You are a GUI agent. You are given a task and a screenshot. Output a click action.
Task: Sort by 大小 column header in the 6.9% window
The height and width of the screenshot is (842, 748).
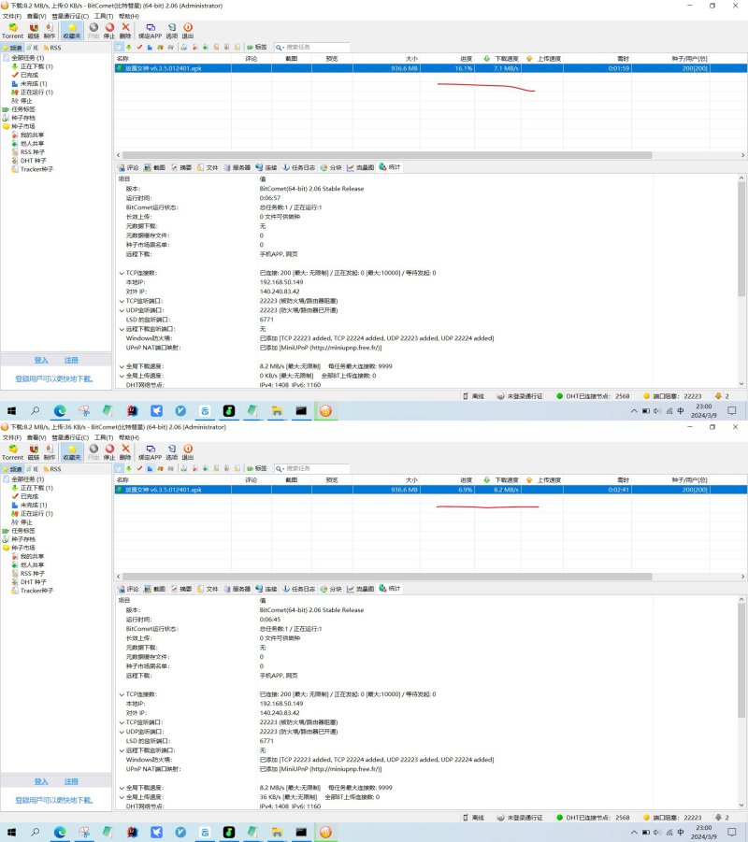pos(386,480)
